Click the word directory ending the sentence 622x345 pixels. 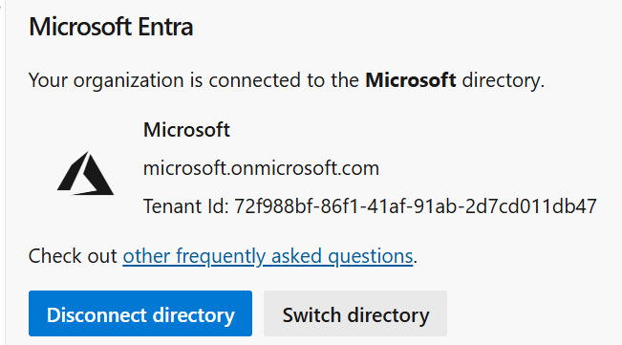(501, 80)
